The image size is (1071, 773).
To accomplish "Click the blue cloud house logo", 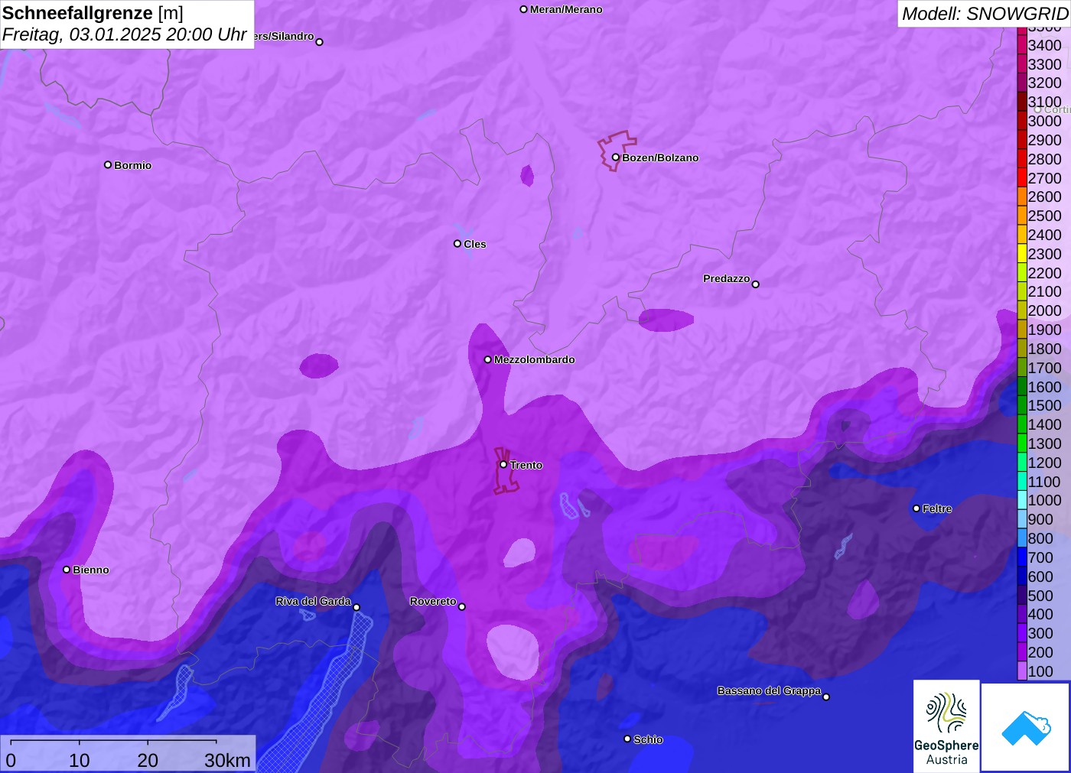I will tap(1026, 727).
